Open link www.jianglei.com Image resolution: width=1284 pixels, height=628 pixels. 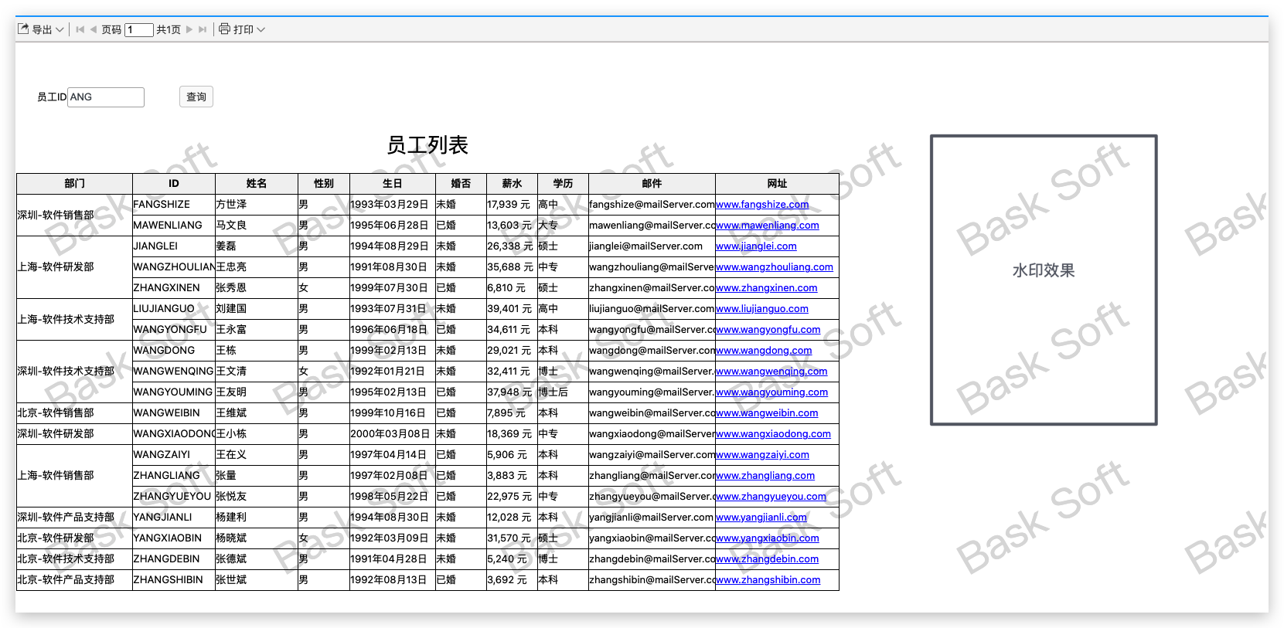pyautogui.click(x=756, y=246)
